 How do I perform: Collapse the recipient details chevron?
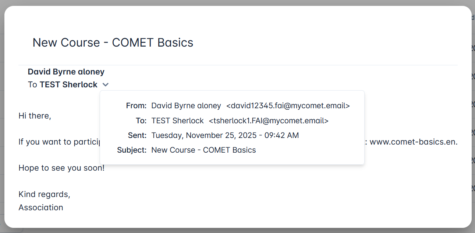pyautogui.click(x=106, y=85)
